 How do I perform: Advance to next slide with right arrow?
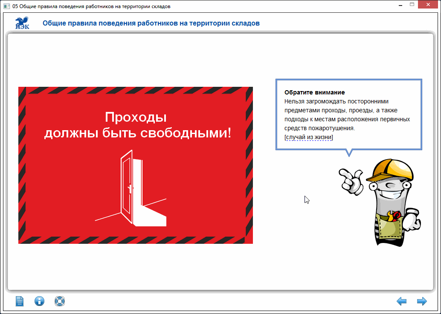click(x=422, y=301)
